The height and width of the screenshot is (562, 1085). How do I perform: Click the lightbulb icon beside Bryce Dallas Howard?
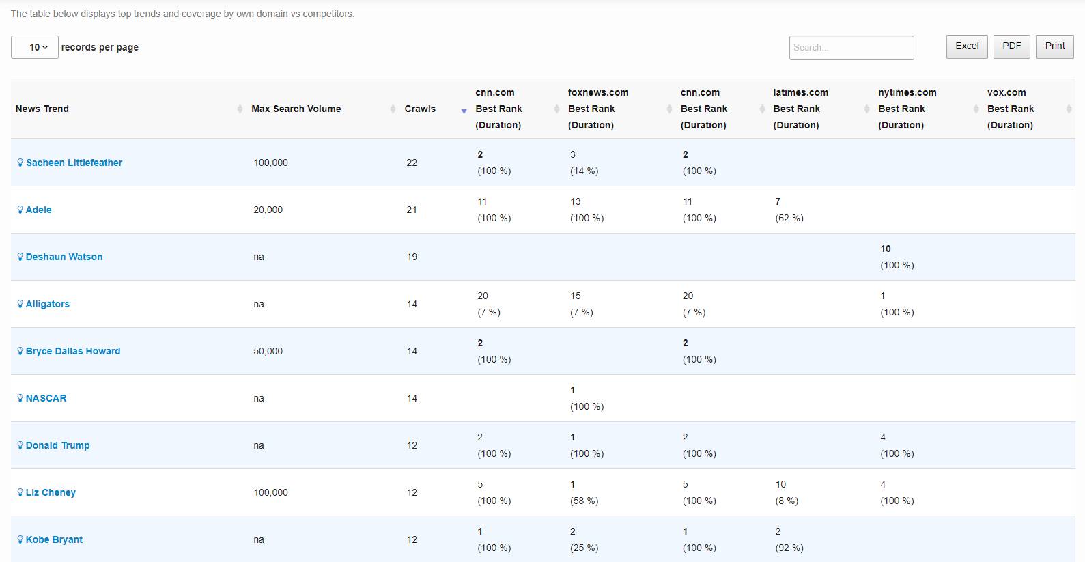coord(20,351)
